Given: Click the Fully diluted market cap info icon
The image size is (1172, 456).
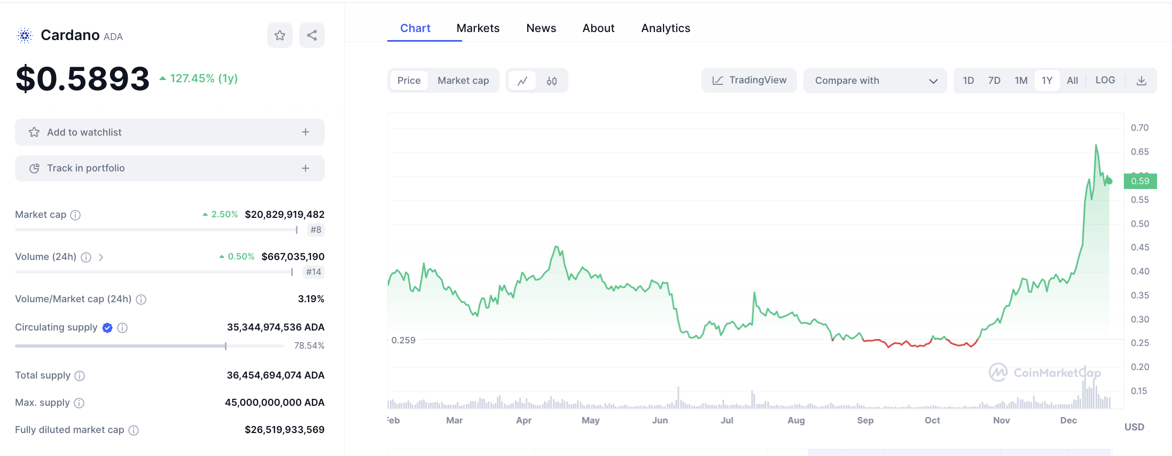Looking at the screenshot, I should (134, 430).
